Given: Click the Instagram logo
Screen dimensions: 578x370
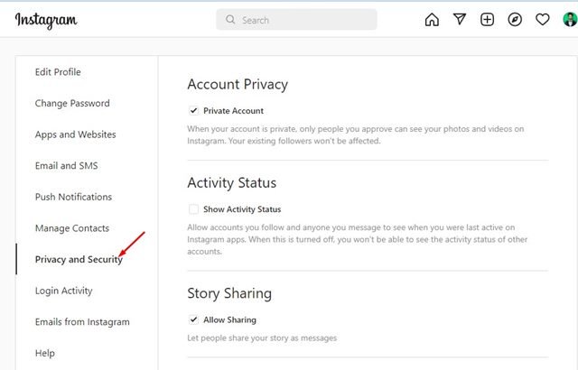Looking at the screenshot, I should [46, 20].
